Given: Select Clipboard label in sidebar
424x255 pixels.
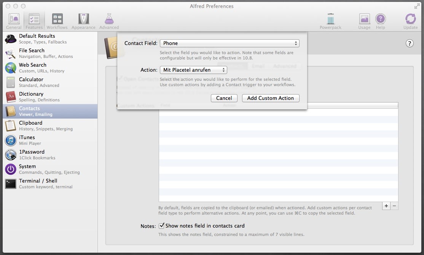Looking at the screenshot, I should click(30, 123).
